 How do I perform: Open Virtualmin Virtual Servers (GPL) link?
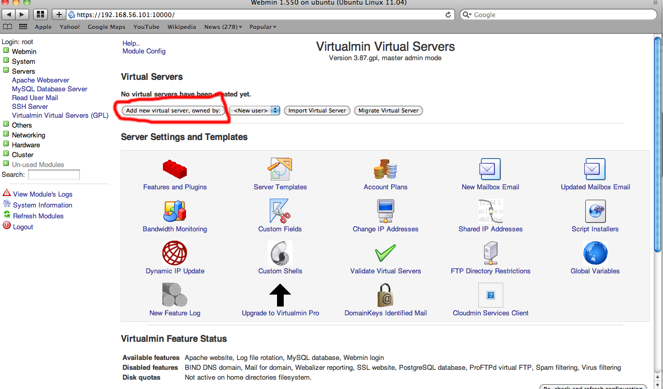[60, 116]
